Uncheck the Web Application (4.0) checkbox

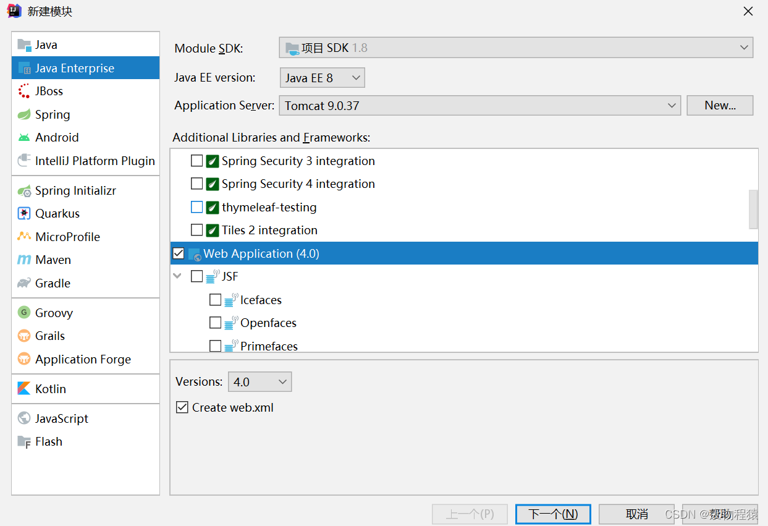tap(179, 253)
